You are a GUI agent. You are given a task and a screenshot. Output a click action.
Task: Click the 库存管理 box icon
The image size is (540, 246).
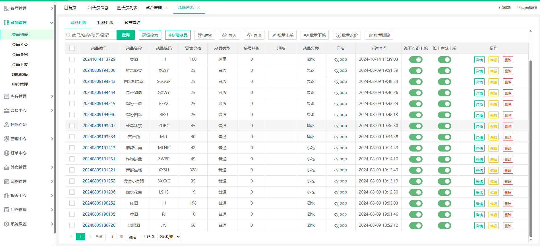(x=6, y=96)
